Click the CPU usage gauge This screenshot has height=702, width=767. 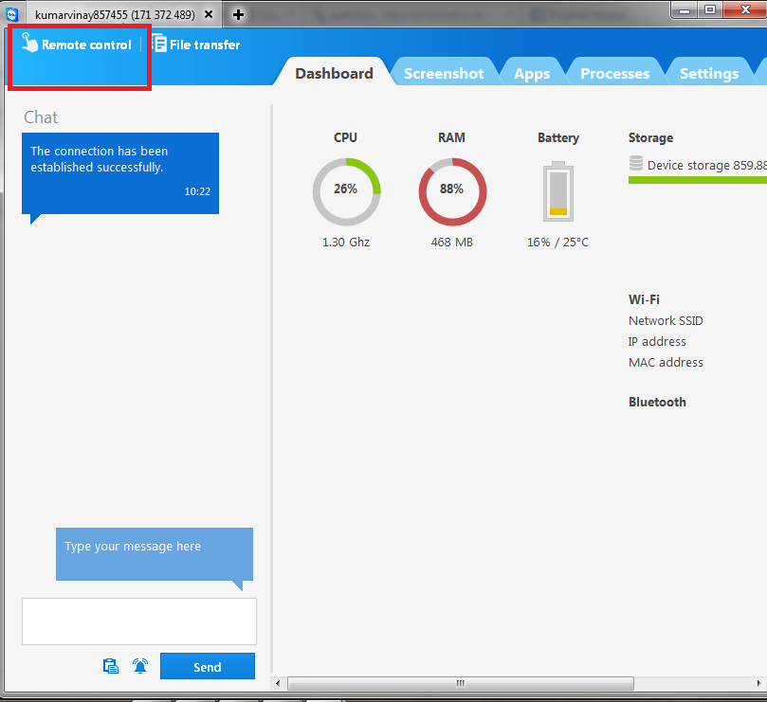click(x=345, y=191)
